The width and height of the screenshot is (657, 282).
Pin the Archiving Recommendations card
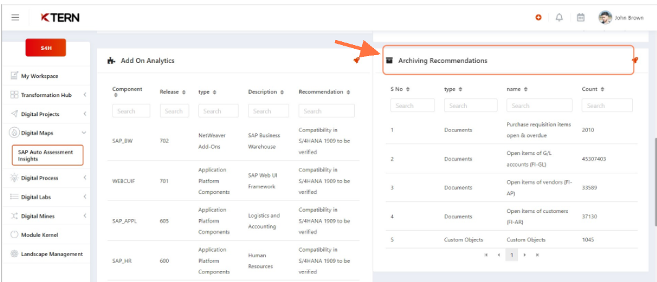(x=634, y=60)
